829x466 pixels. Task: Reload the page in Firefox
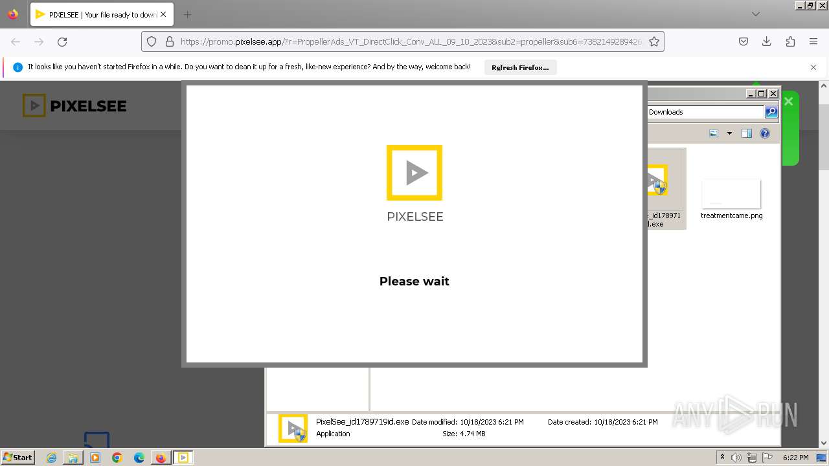point(62,41)
